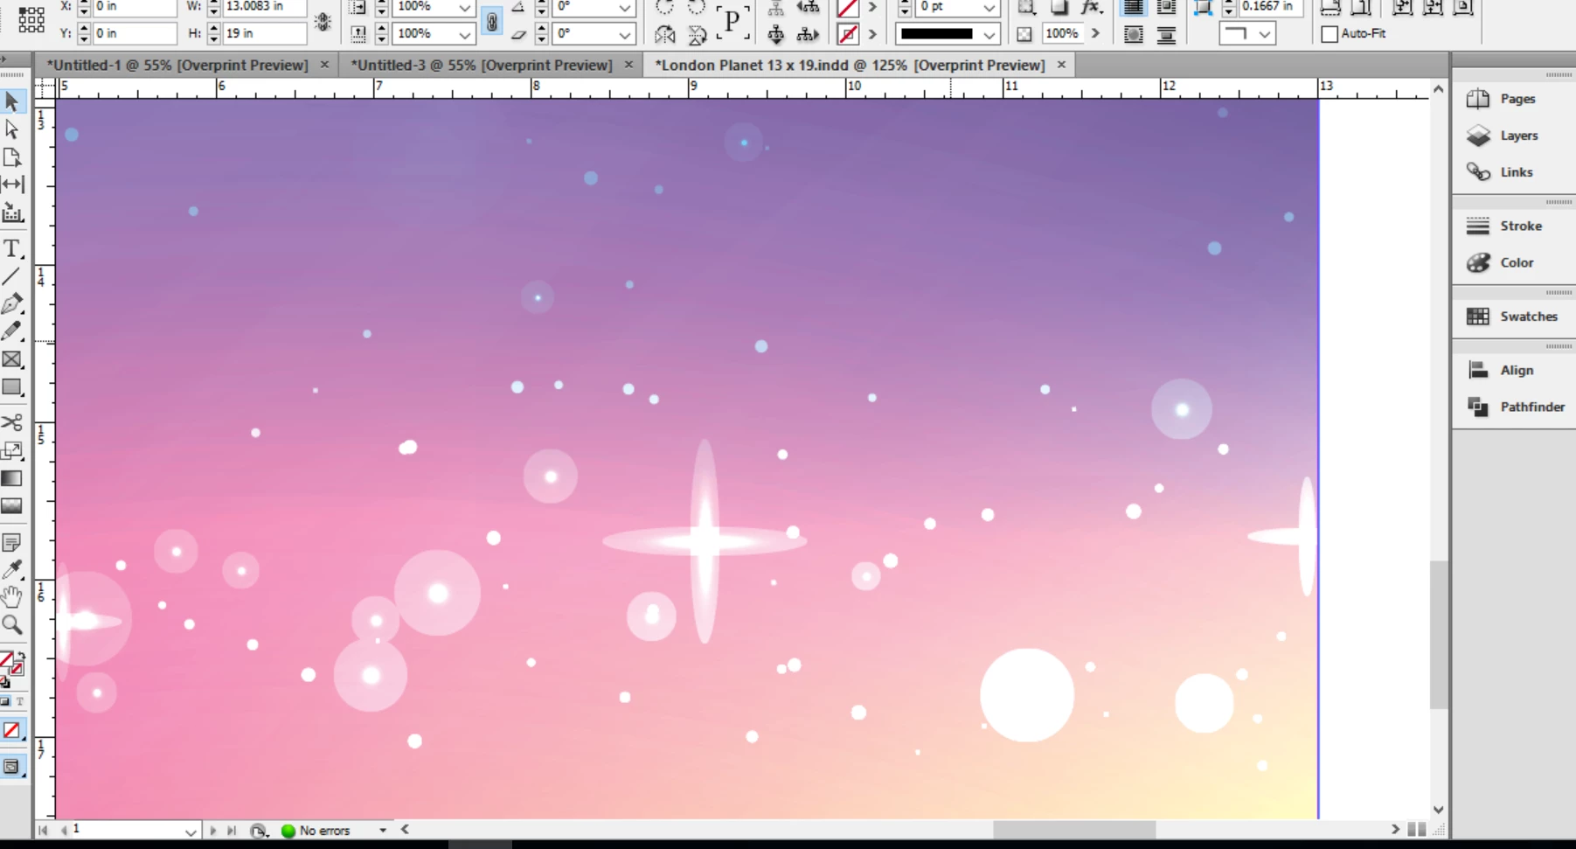The image size is (1576, 849).
Task: Open preflight No errors dropdown arrow
Action: [383, 831]
